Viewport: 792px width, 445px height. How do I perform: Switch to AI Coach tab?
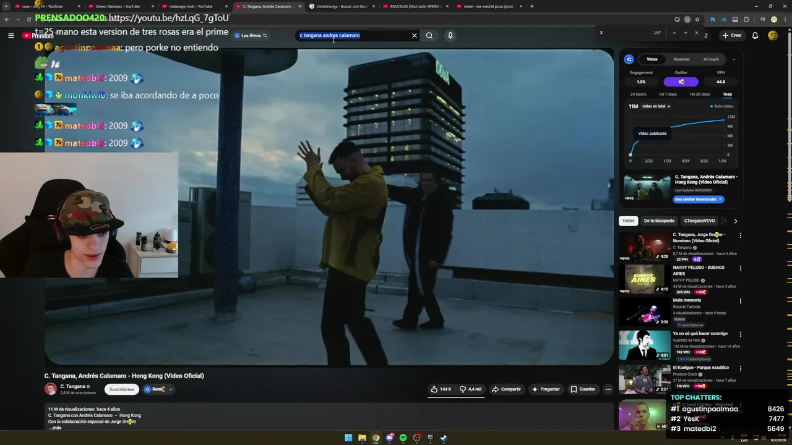click(x=711, y=59)
